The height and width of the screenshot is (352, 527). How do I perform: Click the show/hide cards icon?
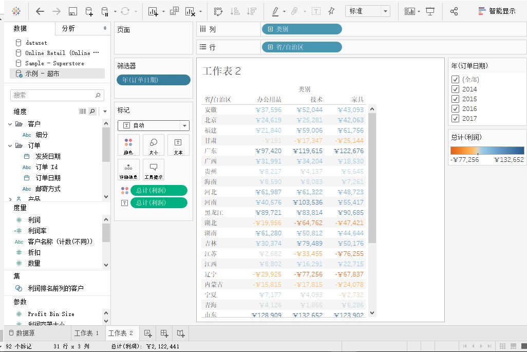tap(410, 11)
